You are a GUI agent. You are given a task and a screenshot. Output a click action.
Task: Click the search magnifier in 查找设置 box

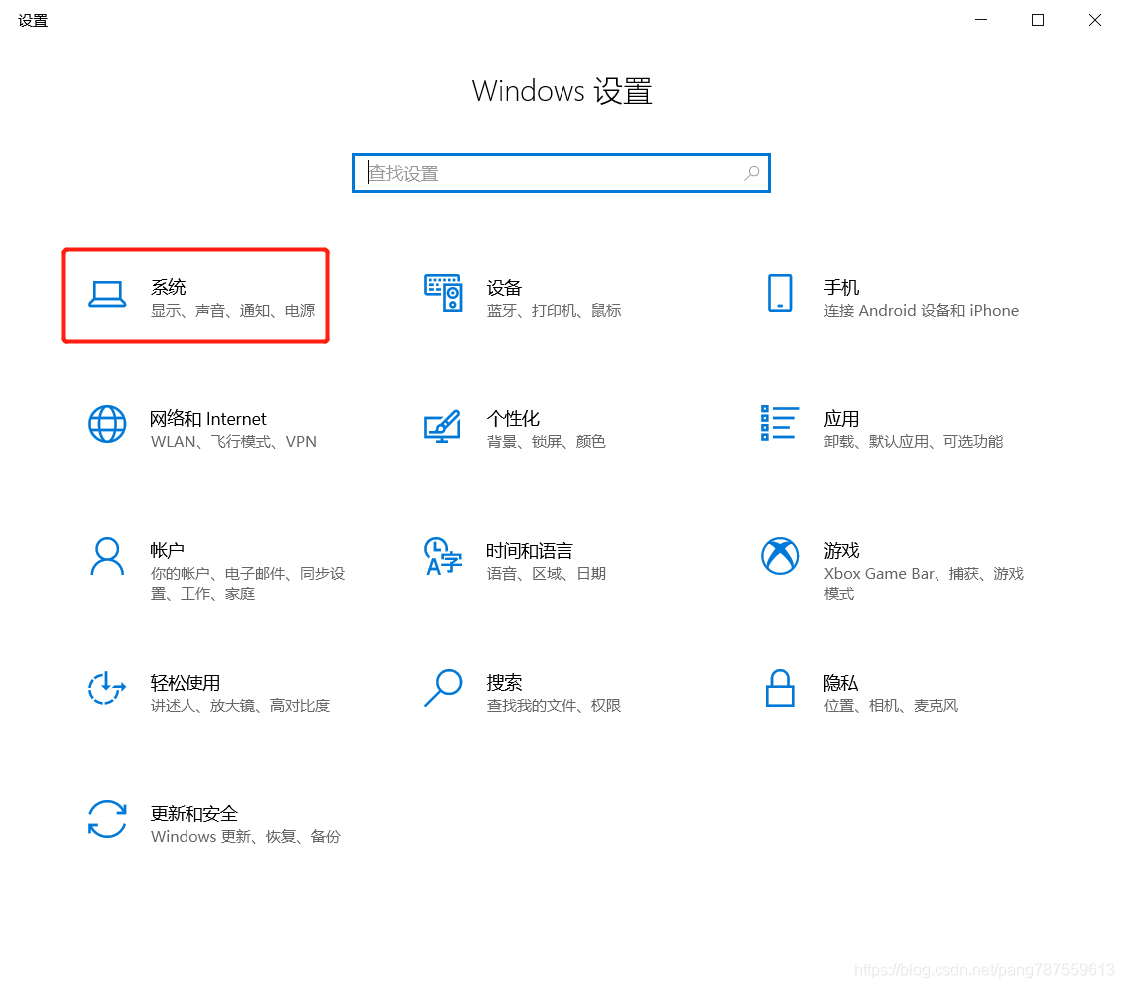(751, 173)
